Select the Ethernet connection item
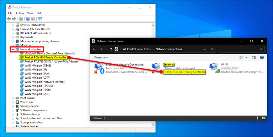 coord(178,68)
